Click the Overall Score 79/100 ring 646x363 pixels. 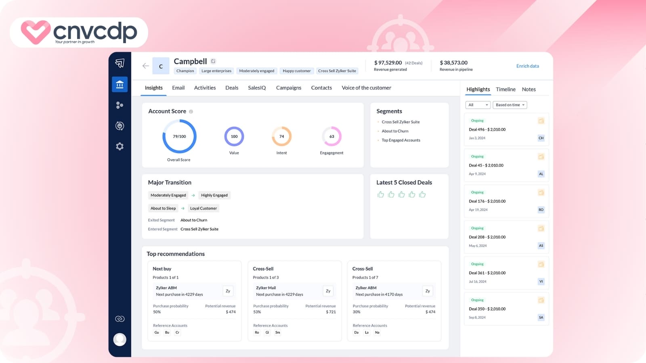179,137
